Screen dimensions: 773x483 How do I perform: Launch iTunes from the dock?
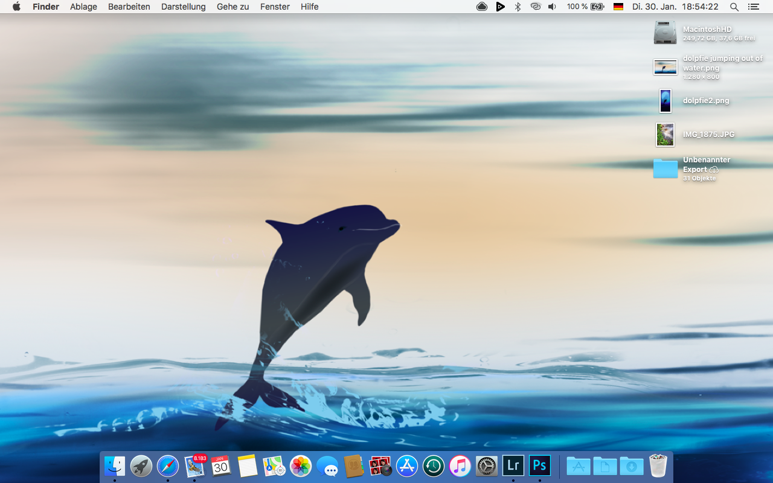(x=460, y=466)
